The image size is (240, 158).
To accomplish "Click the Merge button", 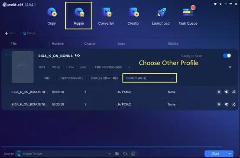I will pyautogui.click(x=29, y=33).
